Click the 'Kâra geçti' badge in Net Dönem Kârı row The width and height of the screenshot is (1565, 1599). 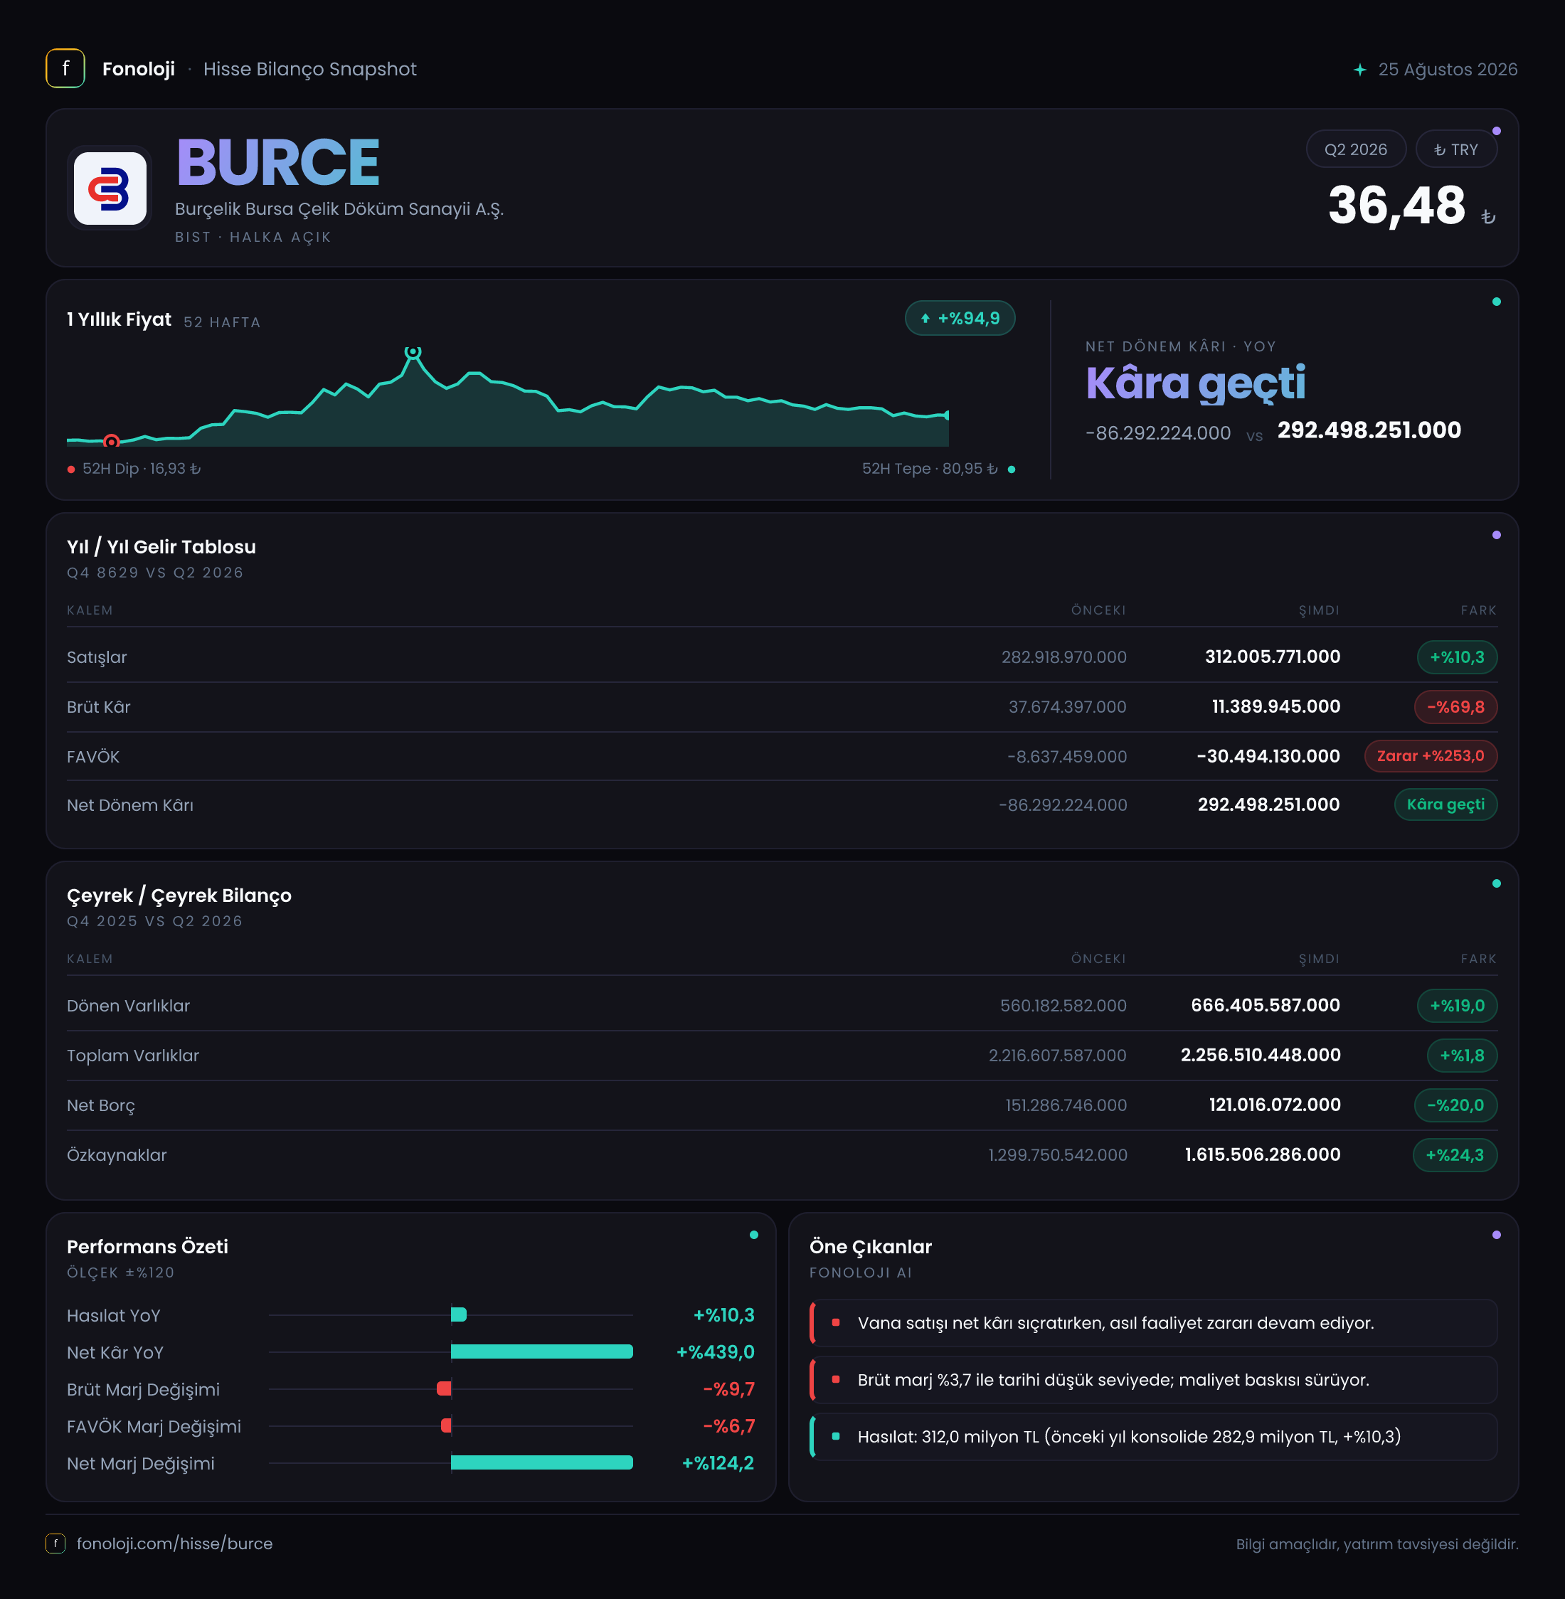(x=1445, y=804)
